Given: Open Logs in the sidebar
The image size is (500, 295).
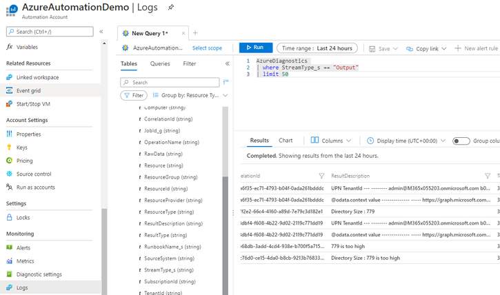Looking at the screenshot, I should 50,287.
